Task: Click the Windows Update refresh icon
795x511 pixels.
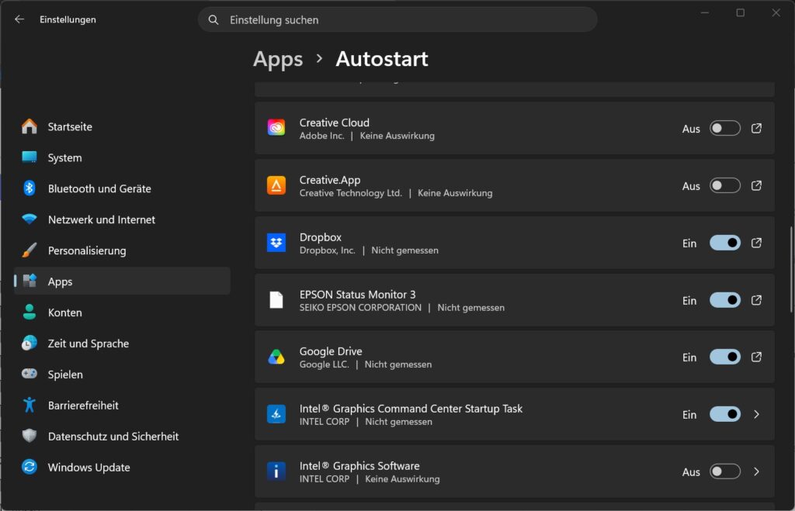Action: [x=30, y=467]
